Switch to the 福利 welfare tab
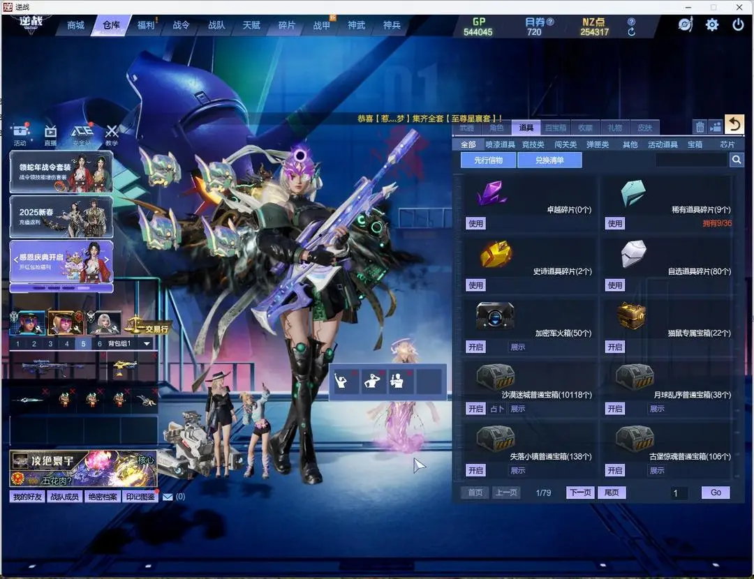 click(x=146, y=26)
